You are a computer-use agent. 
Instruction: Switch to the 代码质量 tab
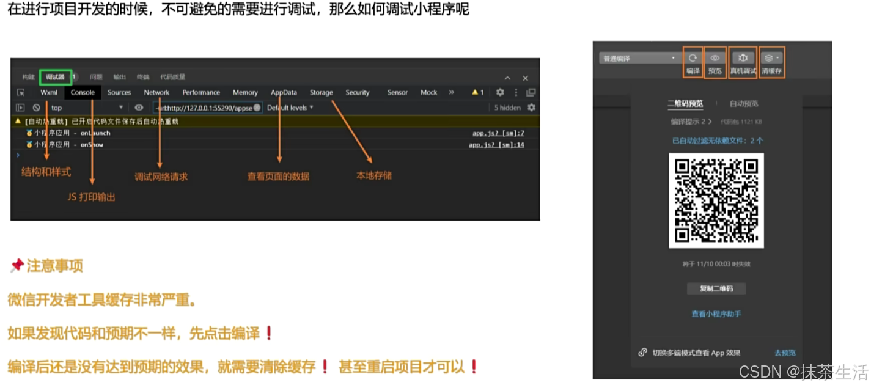point(172,77)
